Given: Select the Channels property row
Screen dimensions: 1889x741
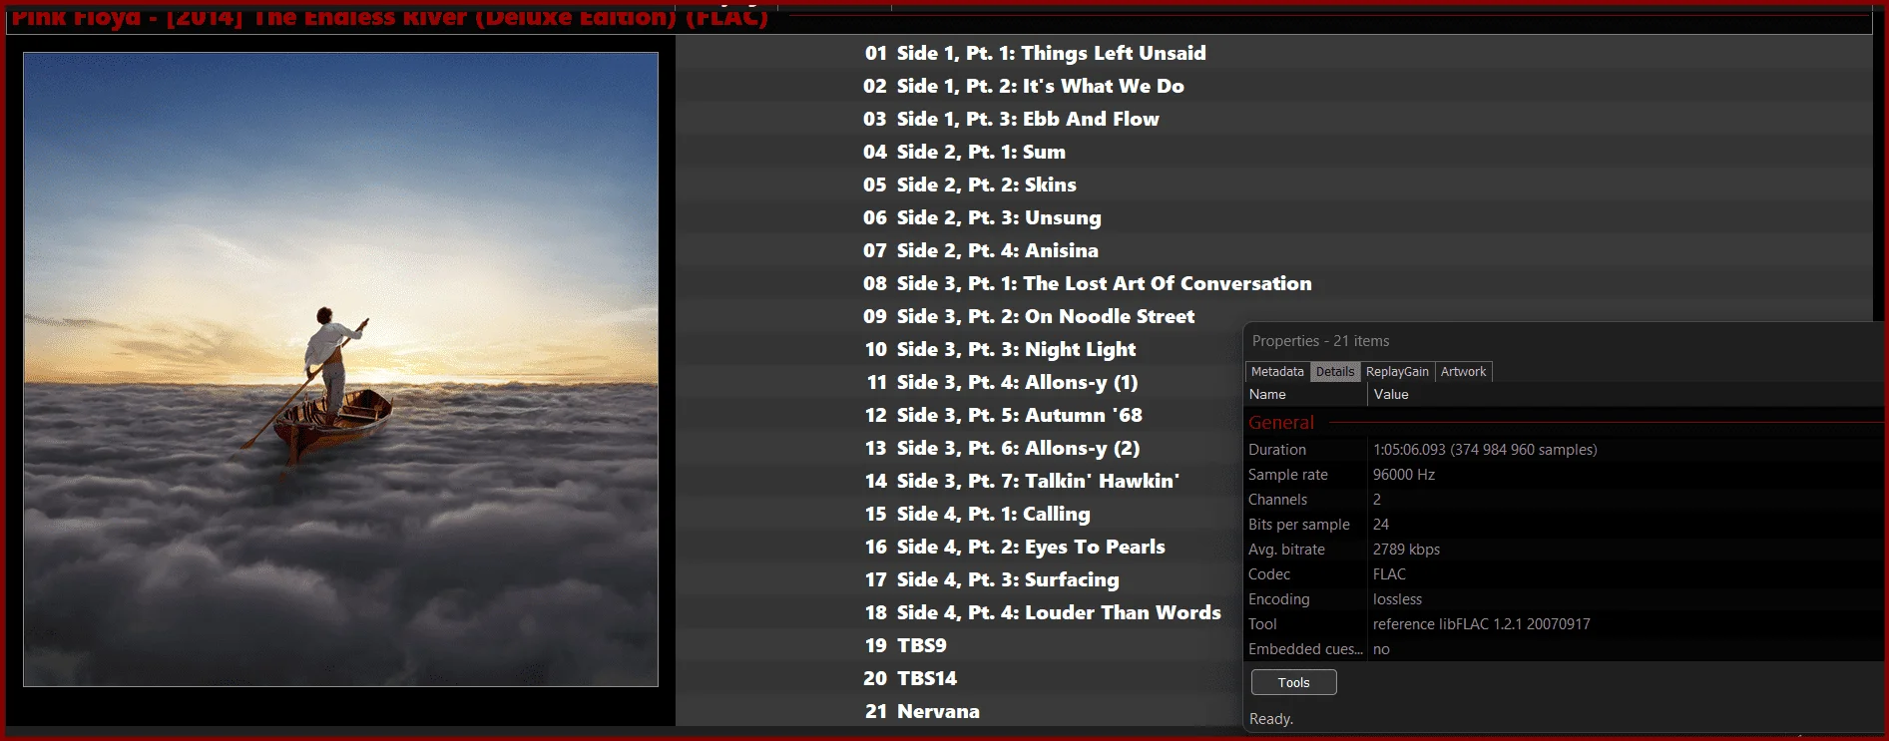Looking at the screenshot, I should click(x=1564, y=500).
